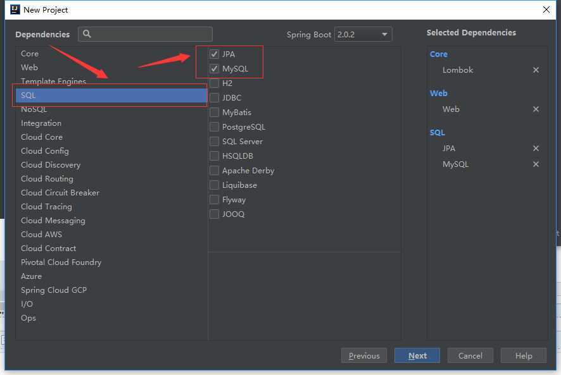Enable the JDBC checkbox
The height and width of the screenshot is (375, 561).
(x=214, y=97)
